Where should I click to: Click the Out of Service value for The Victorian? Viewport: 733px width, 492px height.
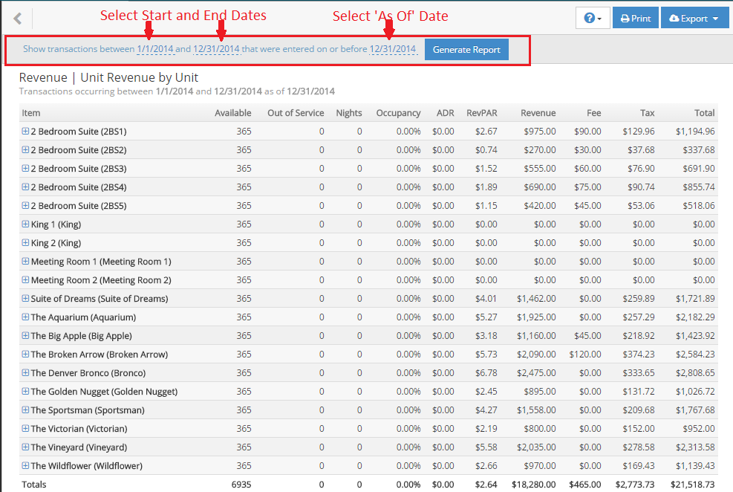pyautogui.click(x=321, y=429)
